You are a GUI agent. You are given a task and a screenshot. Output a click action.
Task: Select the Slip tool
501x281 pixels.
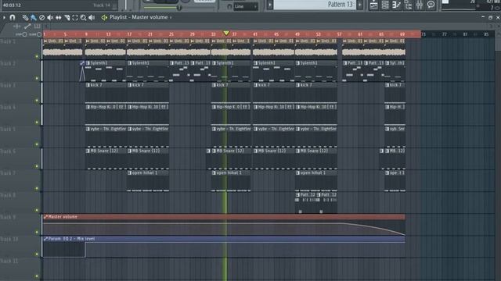click(x=59, y=17)
